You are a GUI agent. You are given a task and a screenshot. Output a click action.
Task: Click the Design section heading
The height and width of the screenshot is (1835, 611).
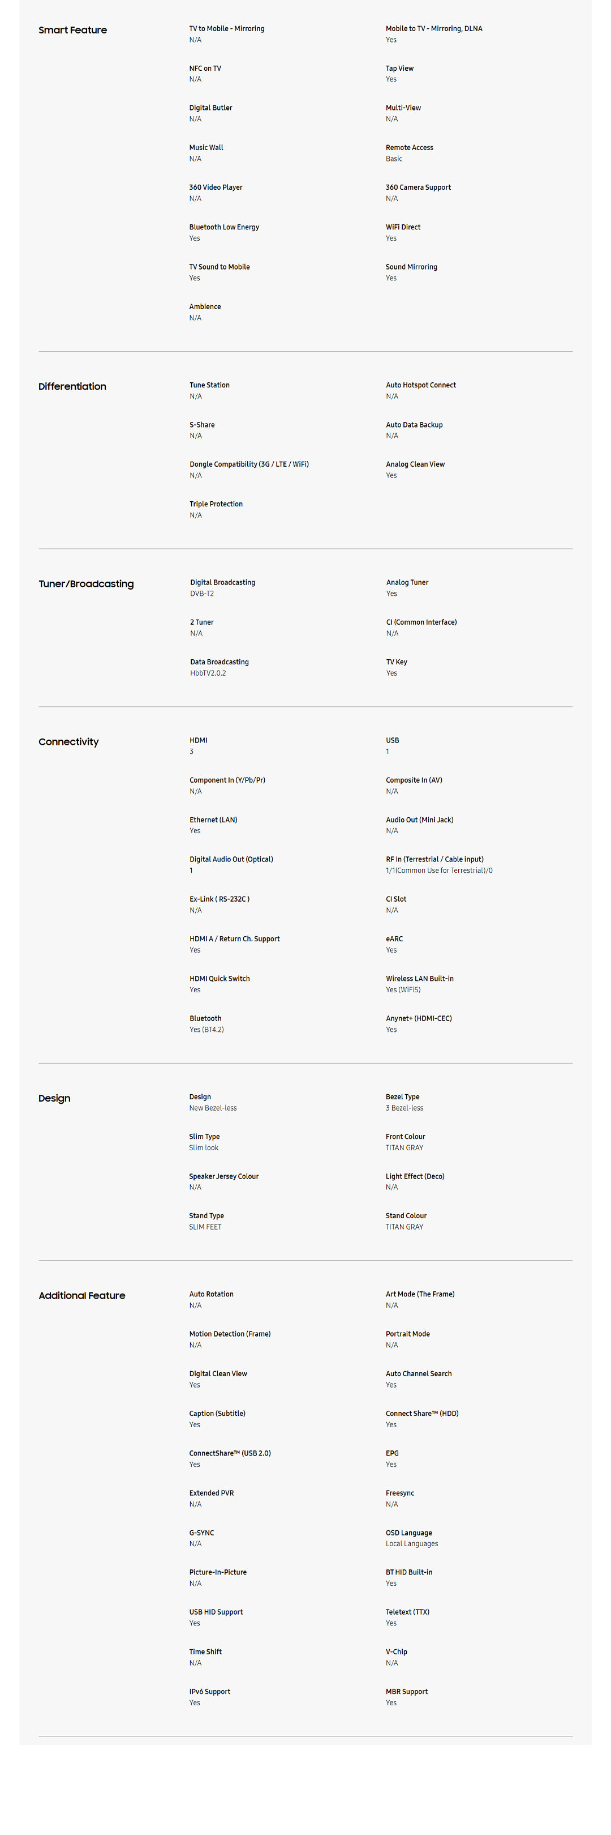(54, 1098)
